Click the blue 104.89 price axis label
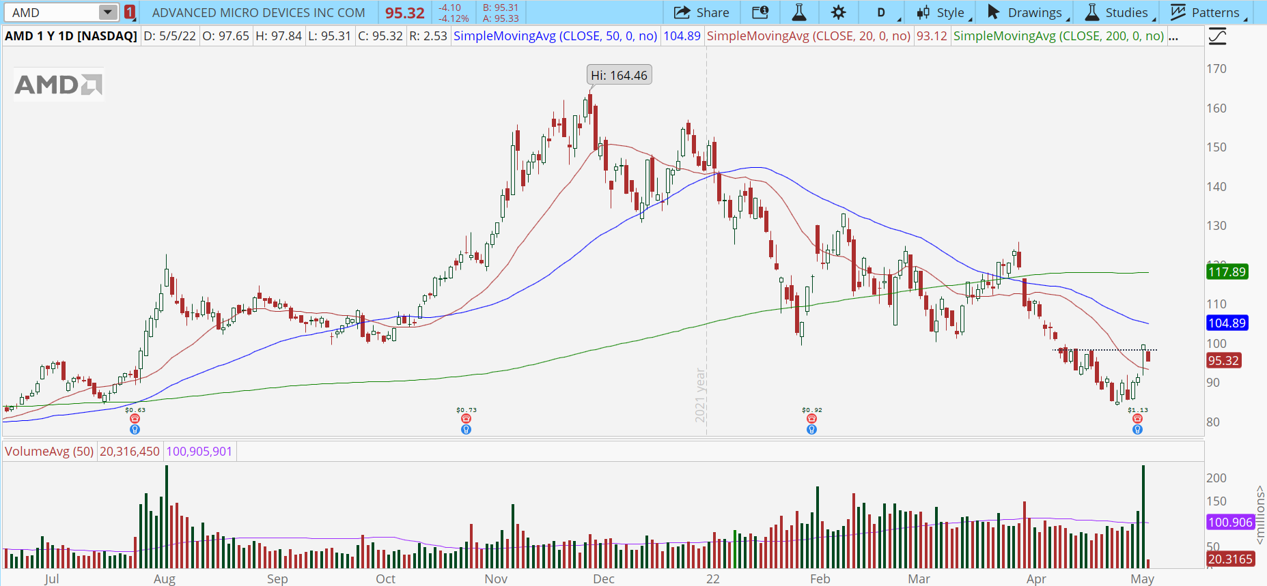 1227,323
